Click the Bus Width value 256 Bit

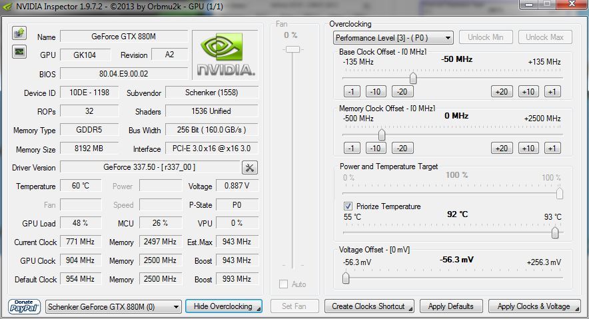coord(212,129)
